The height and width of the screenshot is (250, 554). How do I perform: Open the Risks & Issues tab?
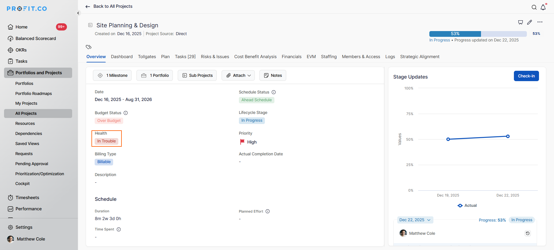215,57
